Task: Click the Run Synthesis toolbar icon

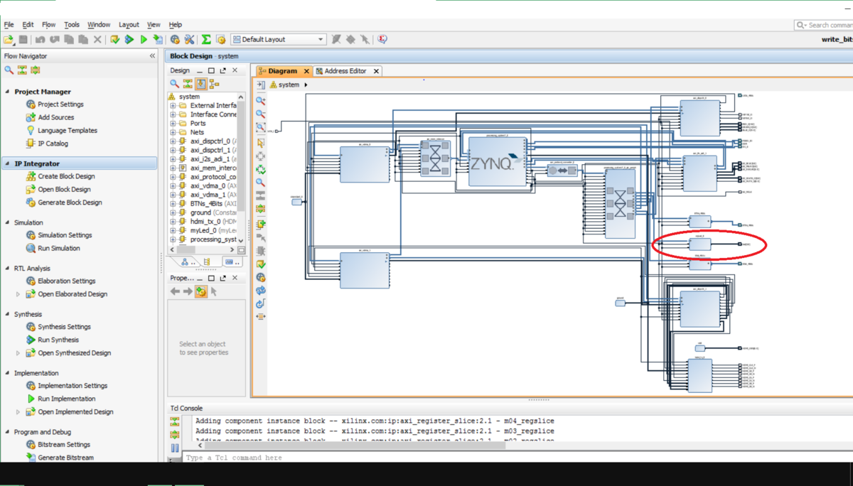Action: click(129, 40)
